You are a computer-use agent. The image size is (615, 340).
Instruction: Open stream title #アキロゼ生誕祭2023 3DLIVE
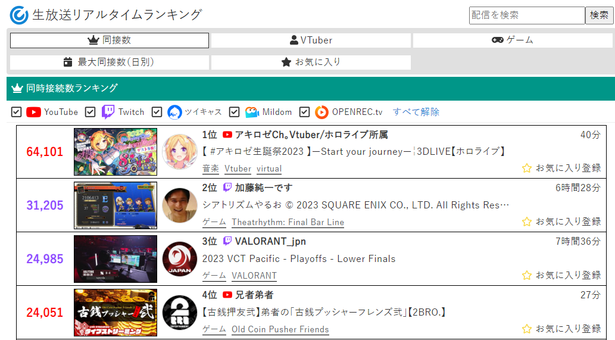point(354,152)
